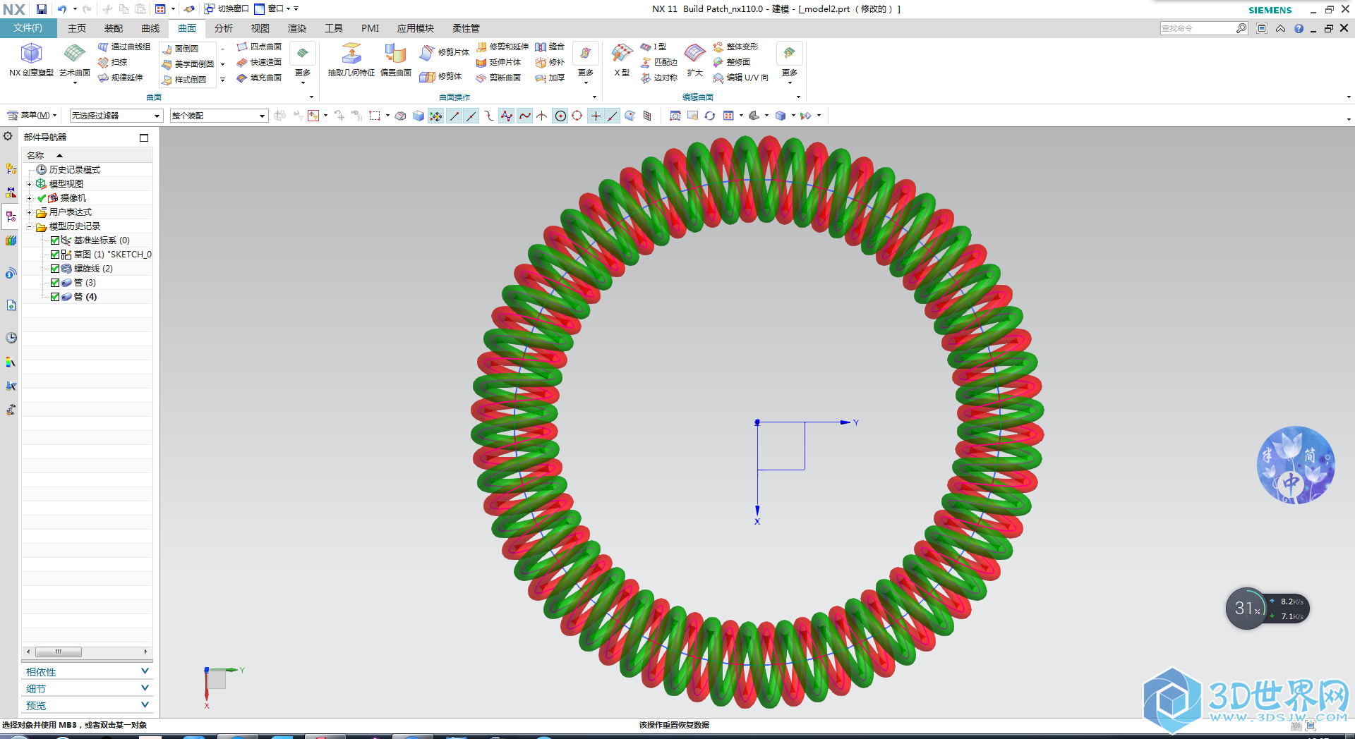The width and height of the screenshot is (1355, 739).
Task: Uncheck the 管 (4) checkbox
Action: [x=55, y=297]
